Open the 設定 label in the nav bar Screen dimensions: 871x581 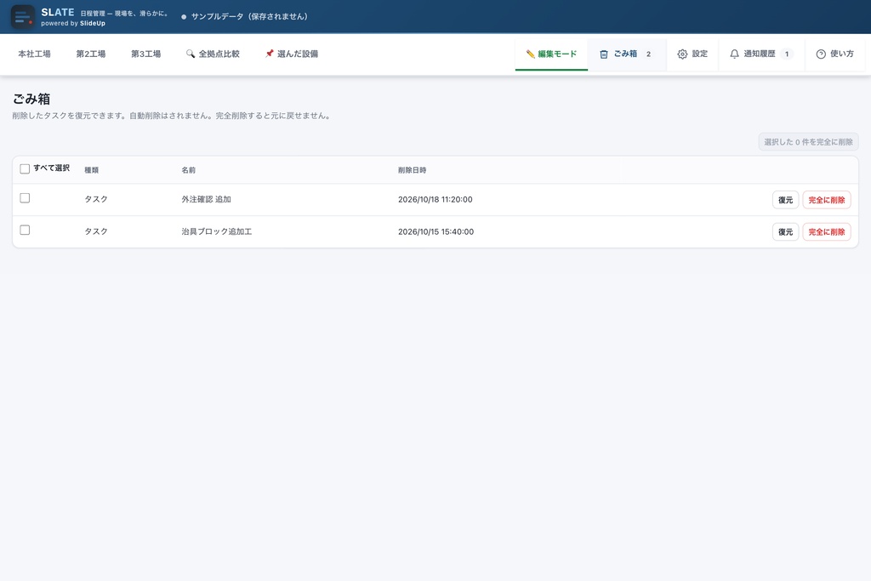click(700, 54)
